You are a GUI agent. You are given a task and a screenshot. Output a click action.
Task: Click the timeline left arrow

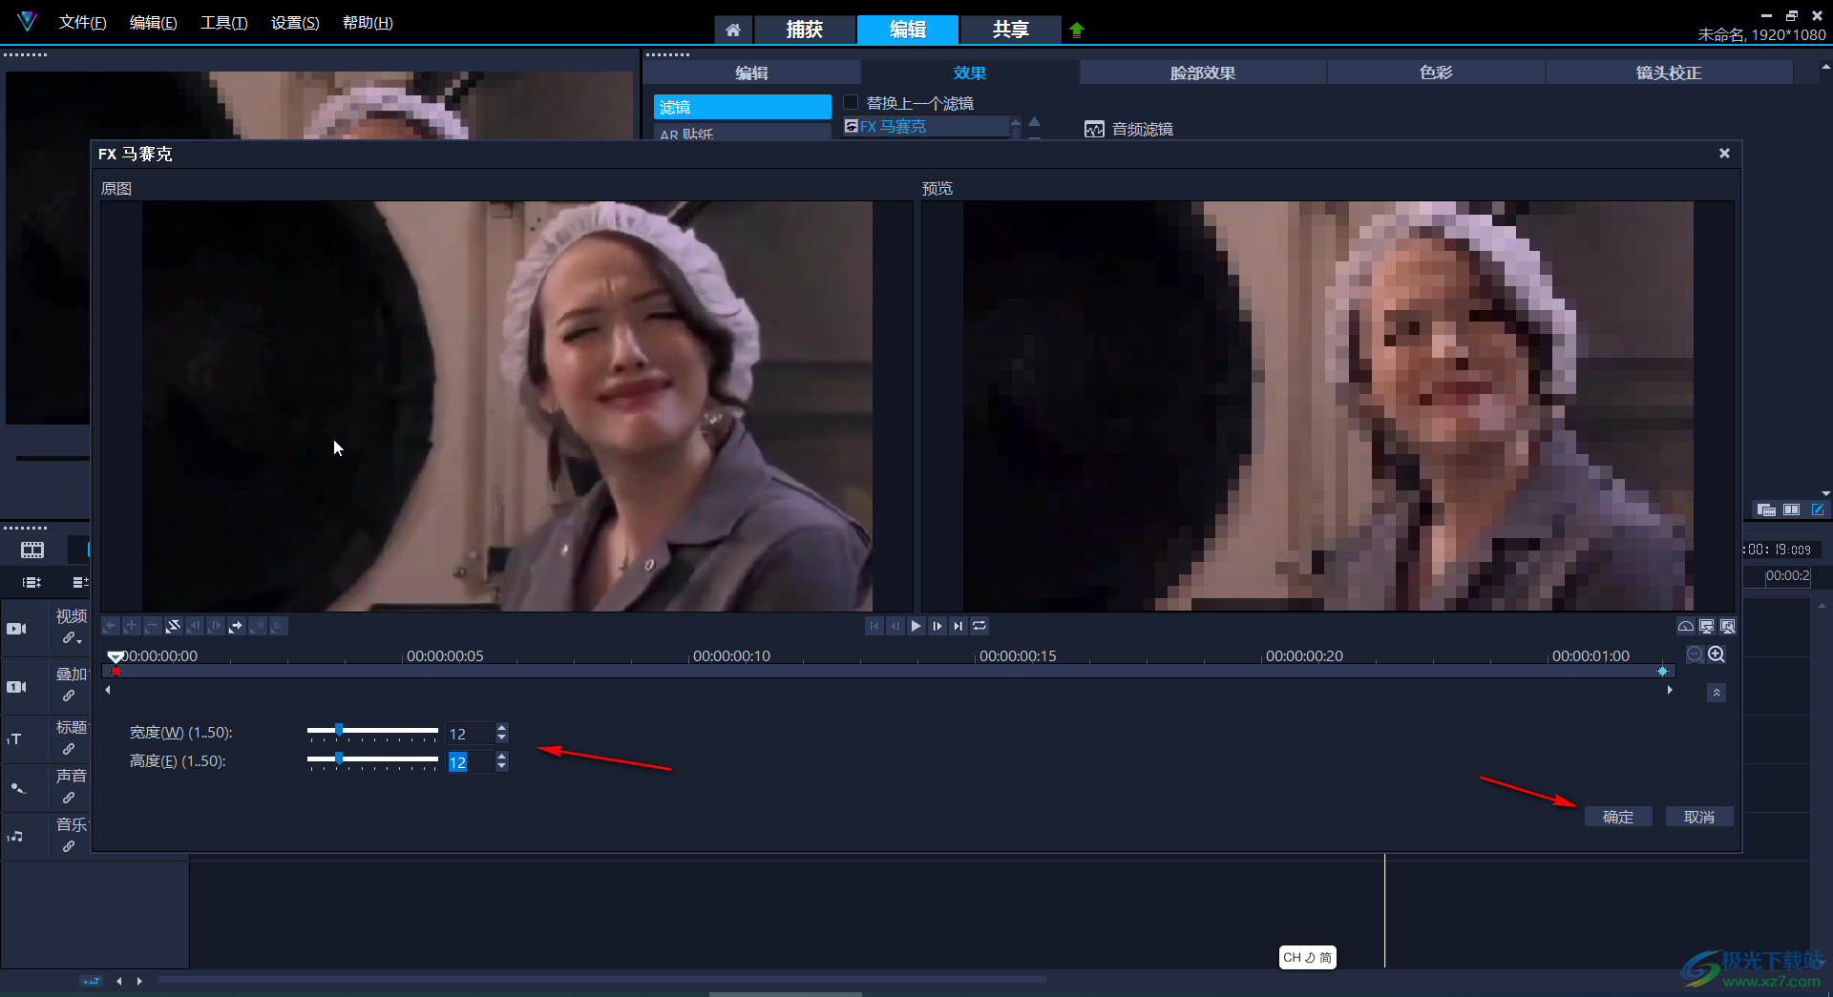tap(108, 690)
